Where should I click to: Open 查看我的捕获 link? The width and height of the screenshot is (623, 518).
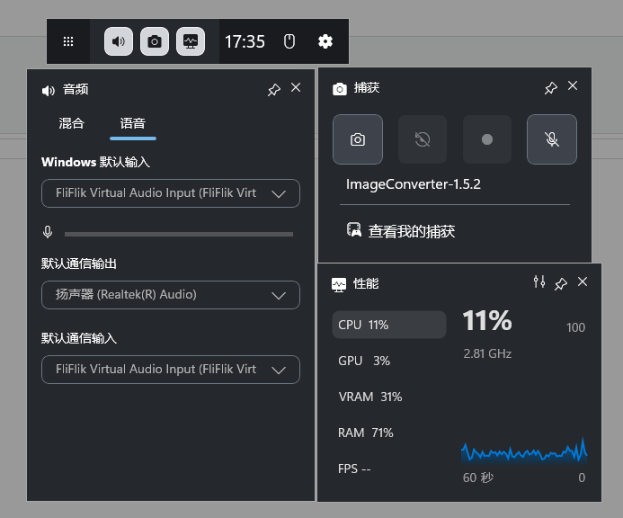click(401, 231)
